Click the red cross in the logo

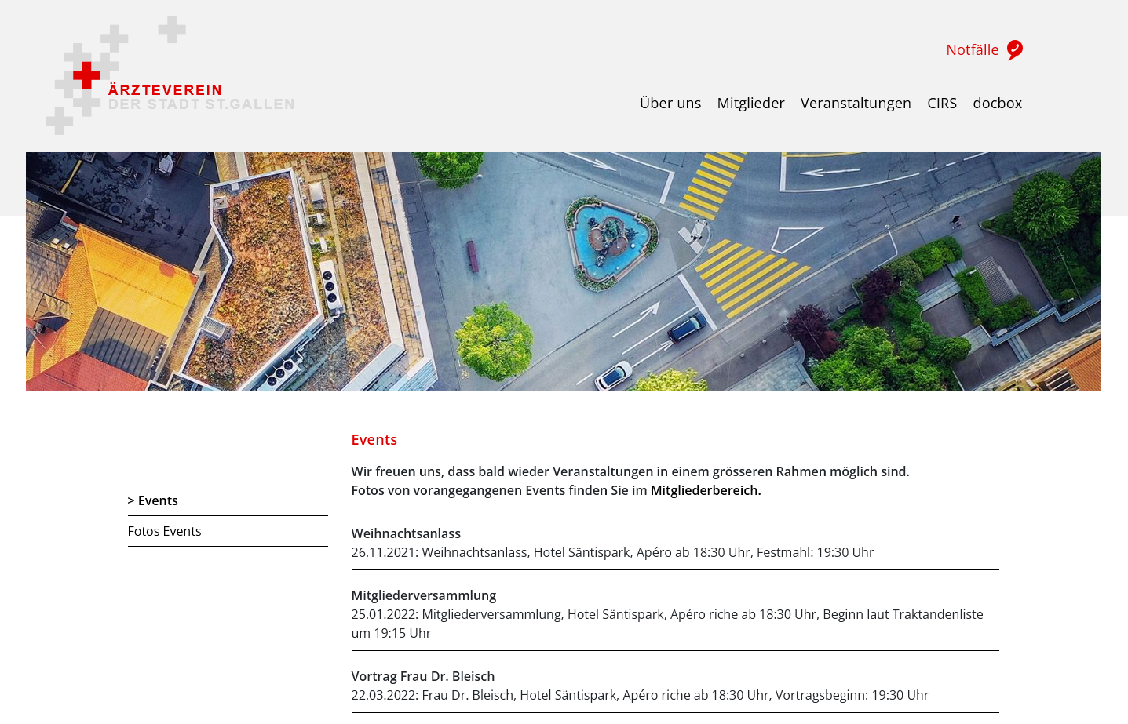86,75
